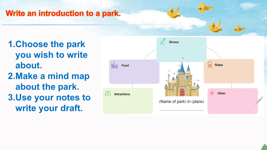Click the train icon beside Rides
Screen dimensions: 267x150
coord(210,65)
